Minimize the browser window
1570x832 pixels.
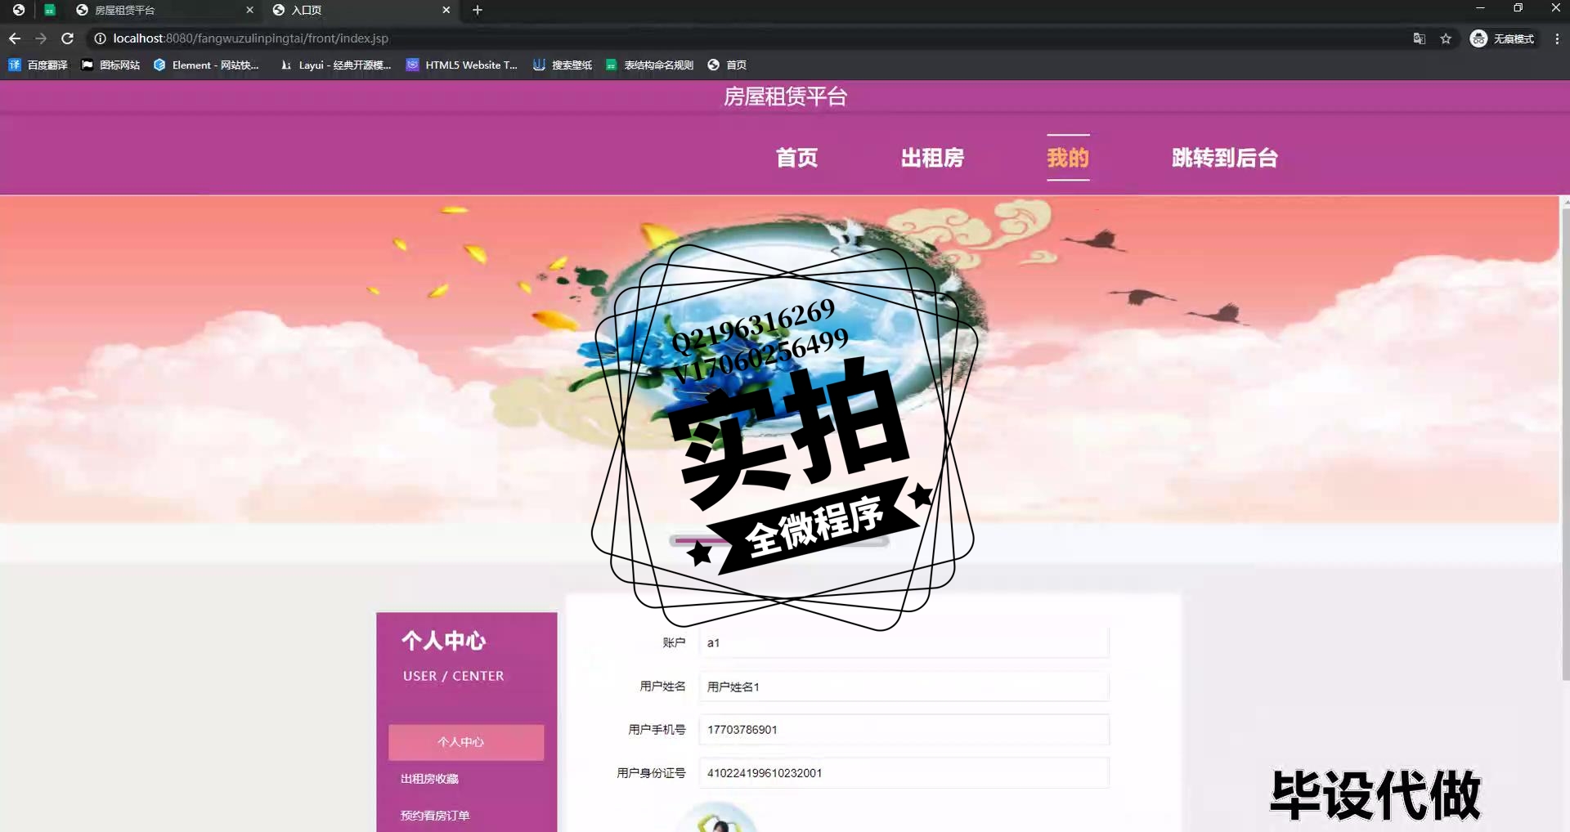point(1480,8)
